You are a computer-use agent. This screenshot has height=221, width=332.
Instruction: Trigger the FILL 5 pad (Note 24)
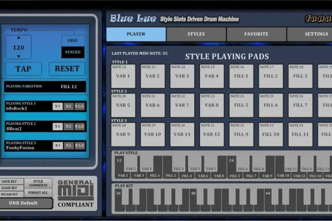(241, 106)
